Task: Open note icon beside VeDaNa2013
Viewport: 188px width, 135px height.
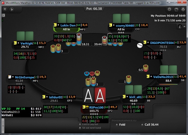Action: point(148,76)
